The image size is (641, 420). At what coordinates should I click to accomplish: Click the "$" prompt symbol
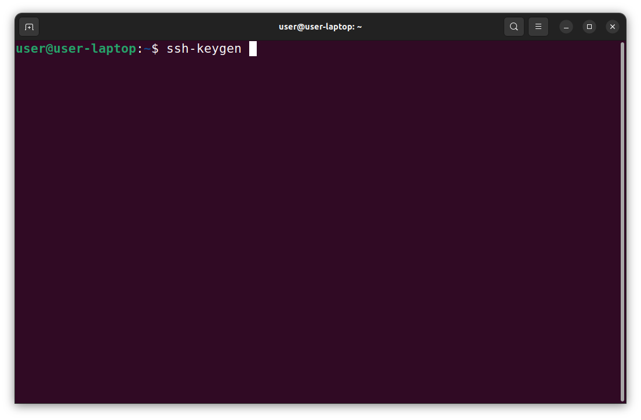point(155,49)
